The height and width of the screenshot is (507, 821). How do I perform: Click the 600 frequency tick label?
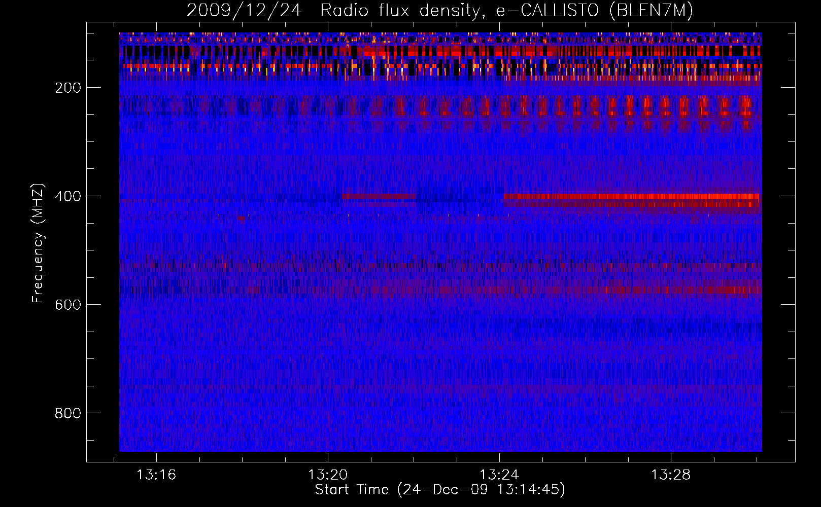pos(68,305)
